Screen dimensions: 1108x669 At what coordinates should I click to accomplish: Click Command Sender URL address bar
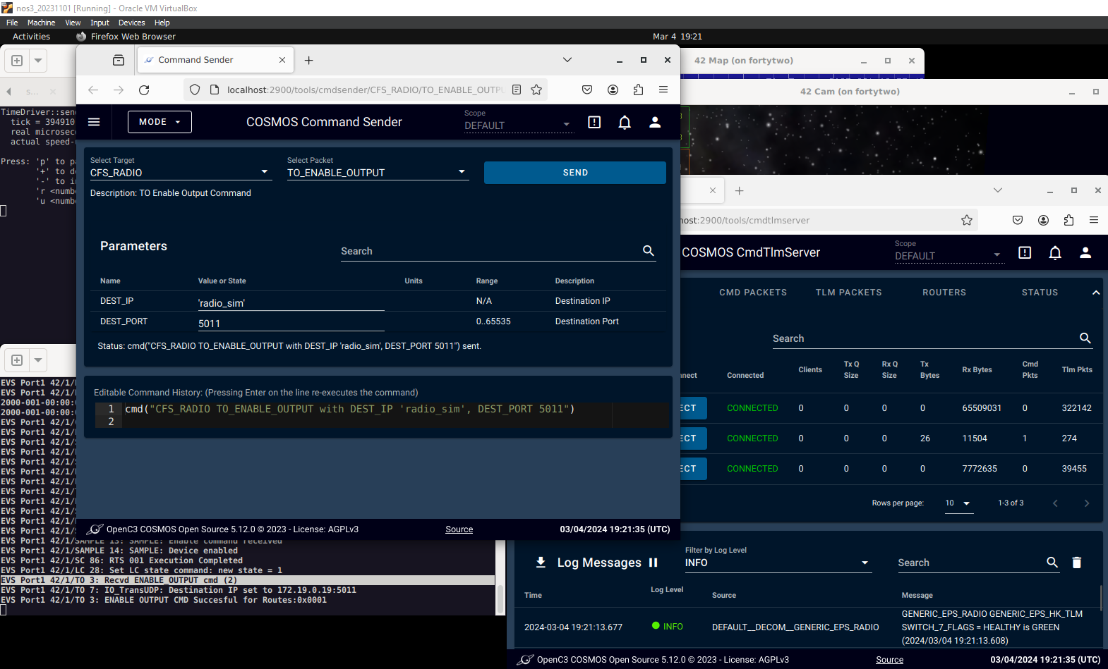coord(363,90)
